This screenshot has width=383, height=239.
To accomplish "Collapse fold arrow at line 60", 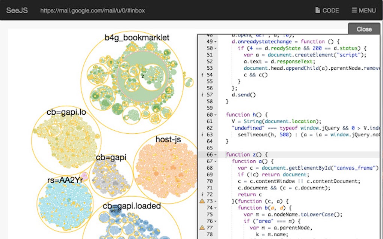I will point(216,115).
